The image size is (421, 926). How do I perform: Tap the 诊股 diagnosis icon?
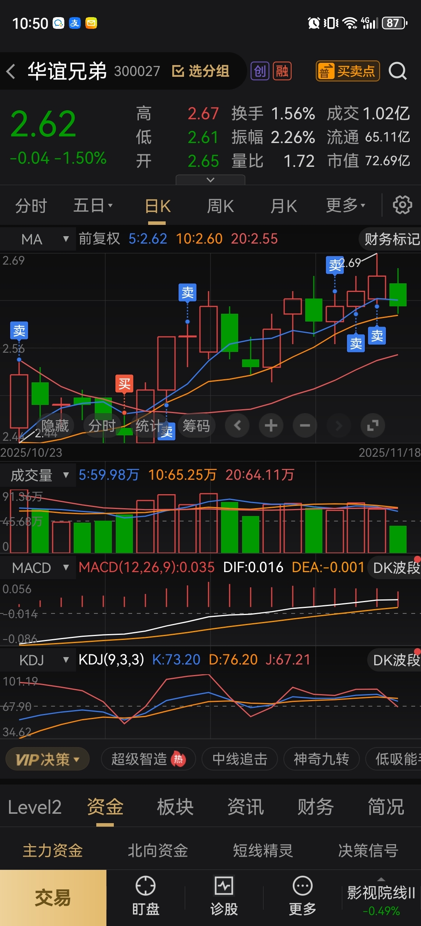224,886
